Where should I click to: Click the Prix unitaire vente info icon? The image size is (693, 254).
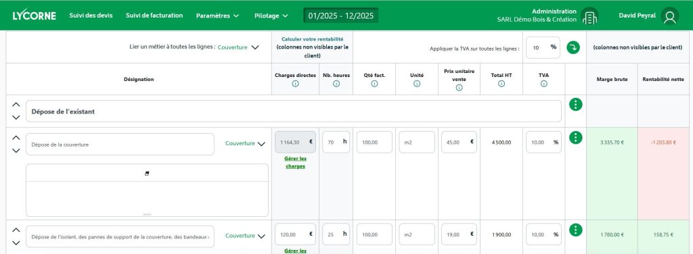click(459, 88)
